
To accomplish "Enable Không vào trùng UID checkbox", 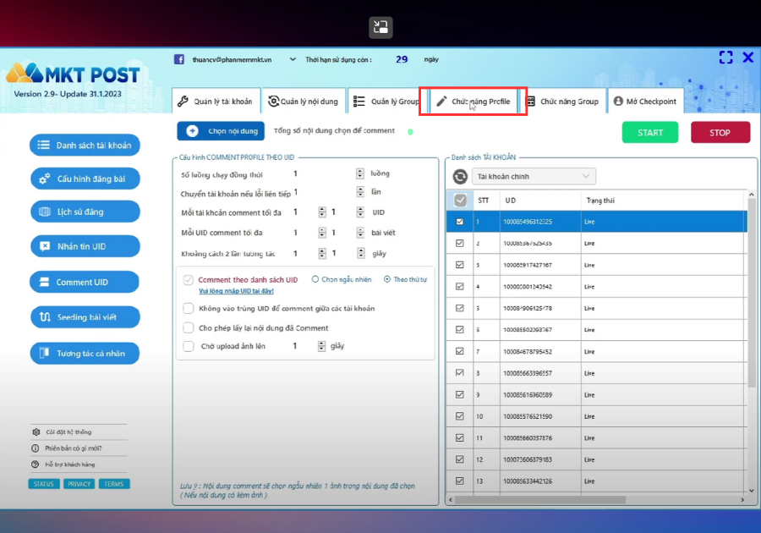I will click(189, 308).
